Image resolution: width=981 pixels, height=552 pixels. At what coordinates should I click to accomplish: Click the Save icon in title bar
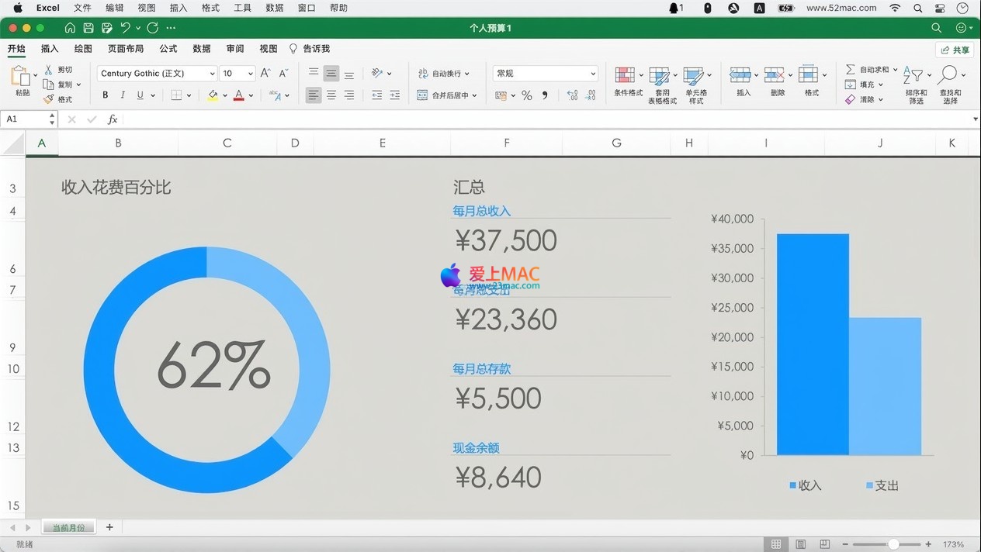(x=88, y=28)
